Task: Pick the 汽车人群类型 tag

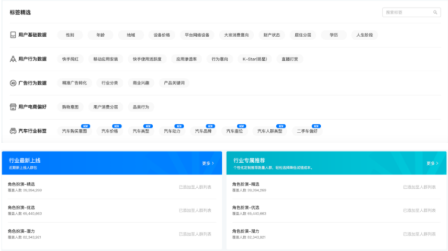Action: coord(270,131)
